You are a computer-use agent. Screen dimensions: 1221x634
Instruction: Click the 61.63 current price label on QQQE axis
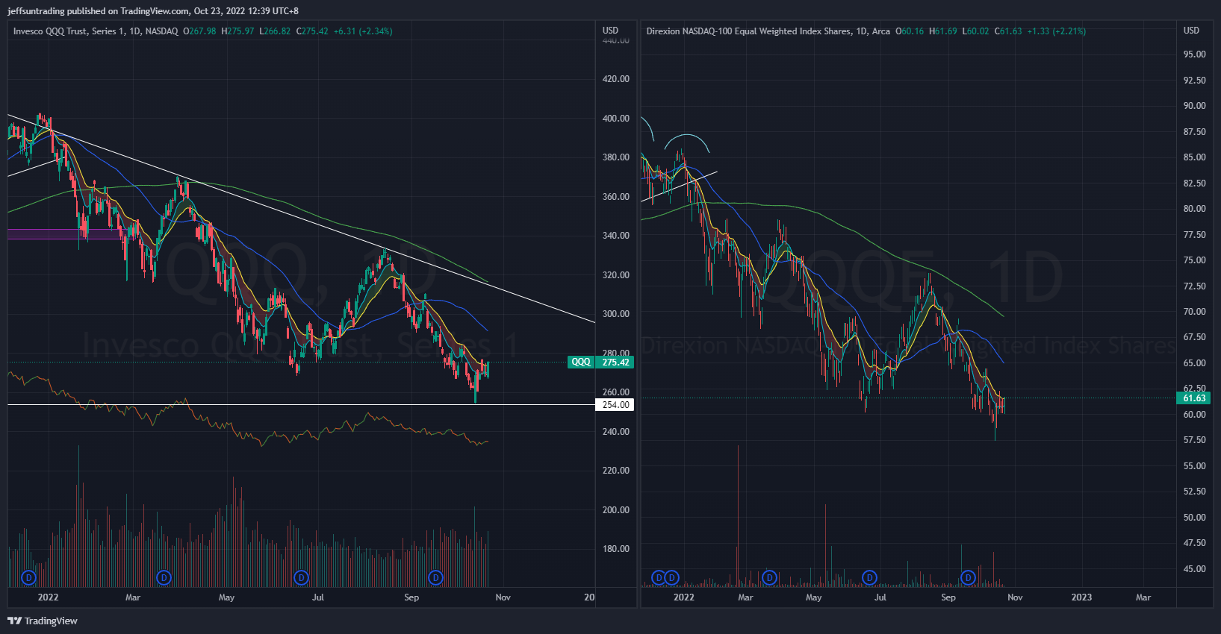pos(1195,398)
